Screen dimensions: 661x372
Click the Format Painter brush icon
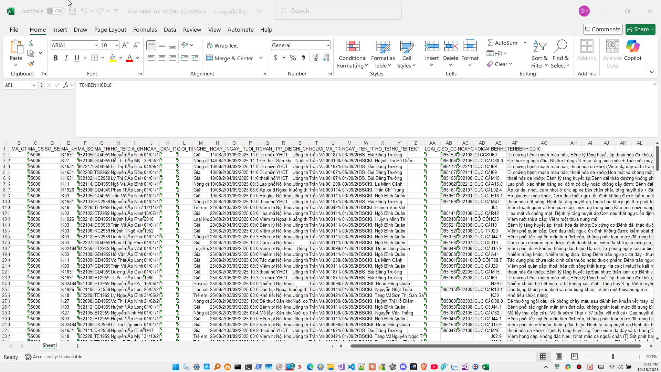[x=31, y=64]
